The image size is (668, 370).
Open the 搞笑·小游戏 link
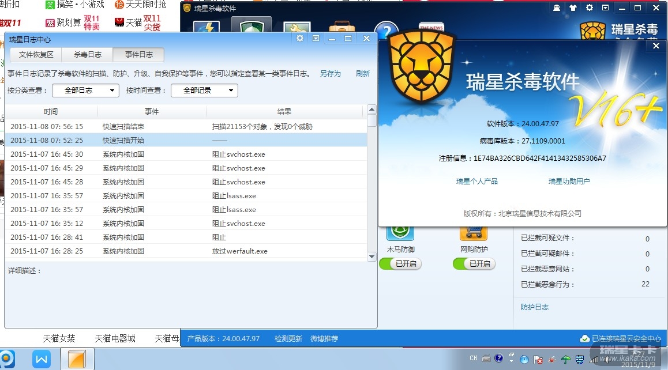coord(75,5)
